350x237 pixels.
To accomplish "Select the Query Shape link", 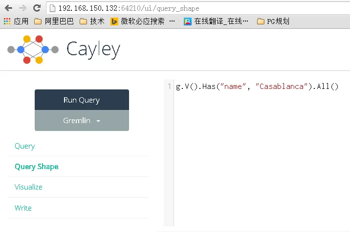I will point(37,167).
